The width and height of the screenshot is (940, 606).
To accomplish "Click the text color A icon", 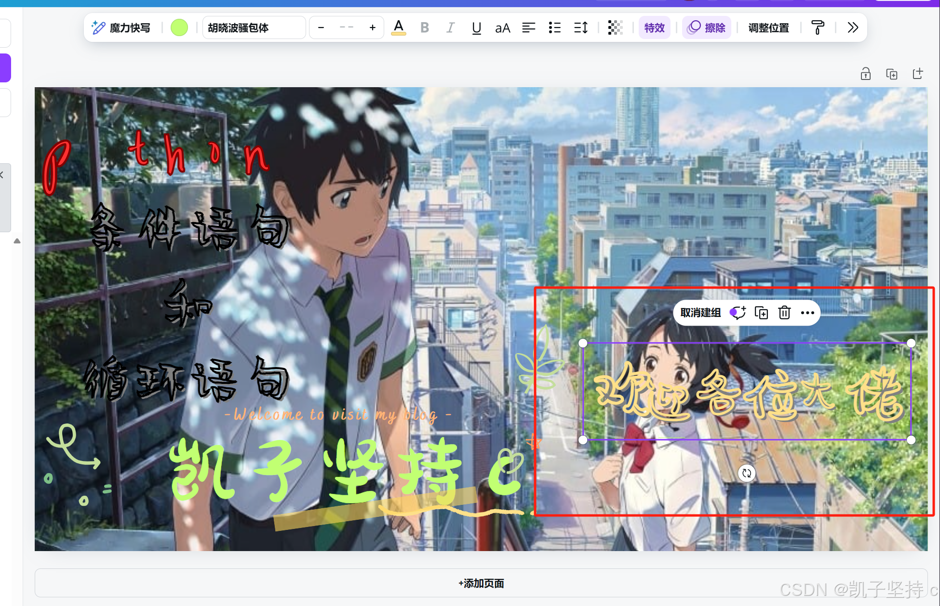I will [398, 28].
